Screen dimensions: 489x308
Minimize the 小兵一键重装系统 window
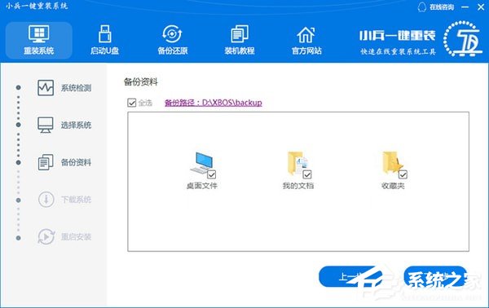pos(465,7)
